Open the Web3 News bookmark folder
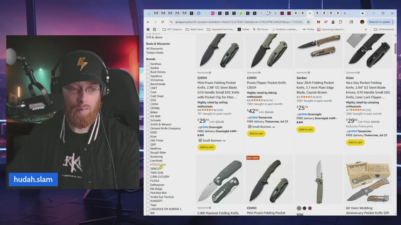 click(x=194, y=29)
